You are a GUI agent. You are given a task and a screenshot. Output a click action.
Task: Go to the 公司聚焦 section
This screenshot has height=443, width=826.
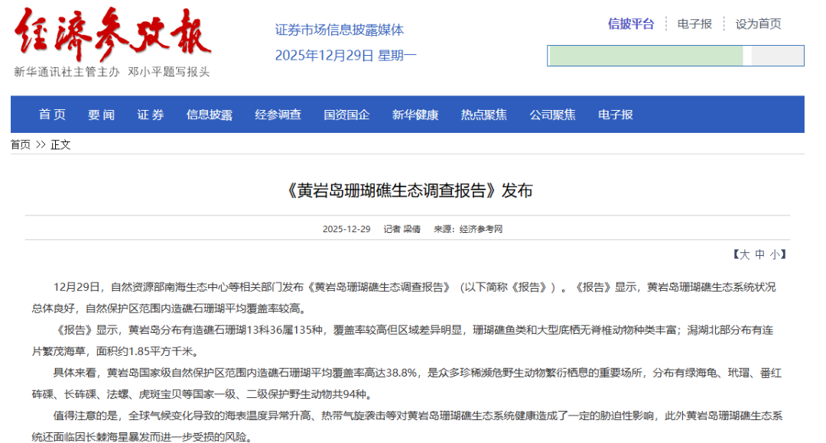click(552, 115)
